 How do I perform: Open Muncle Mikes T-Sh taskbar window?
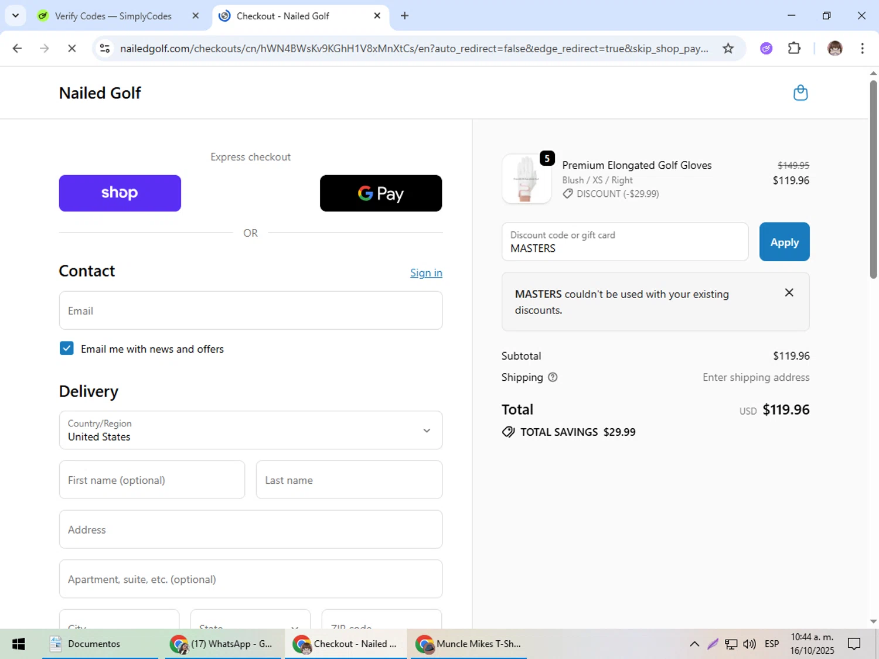coord(469,644)
